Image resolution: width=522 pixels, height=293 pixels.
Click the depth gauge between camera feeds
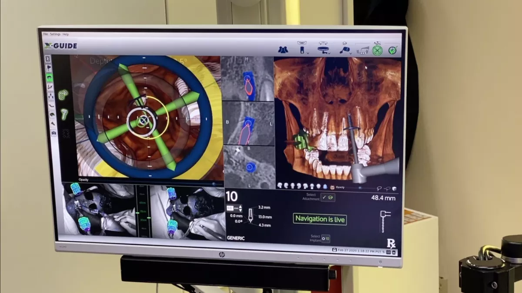[x=143, y=211]
